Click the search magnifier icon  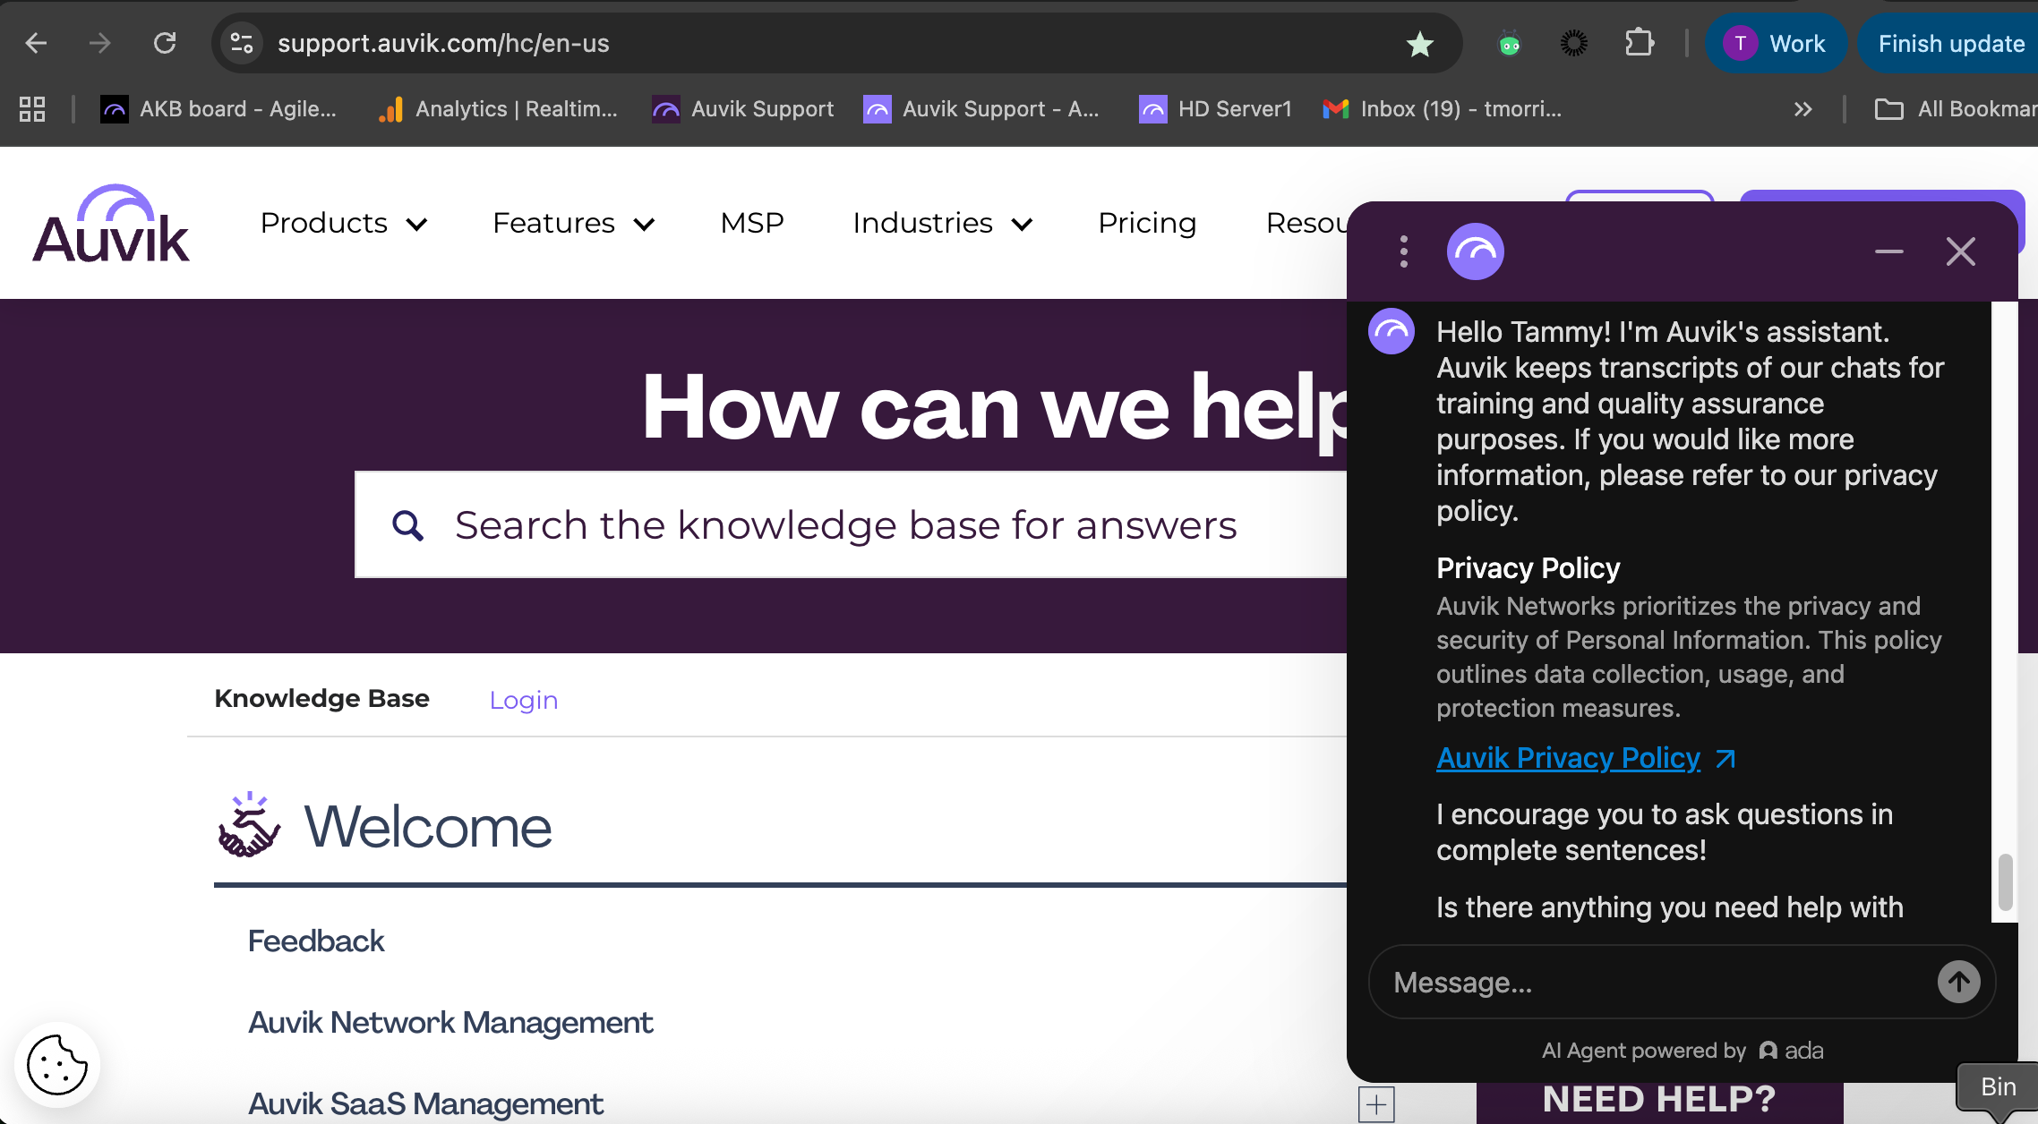coord(407,525)
